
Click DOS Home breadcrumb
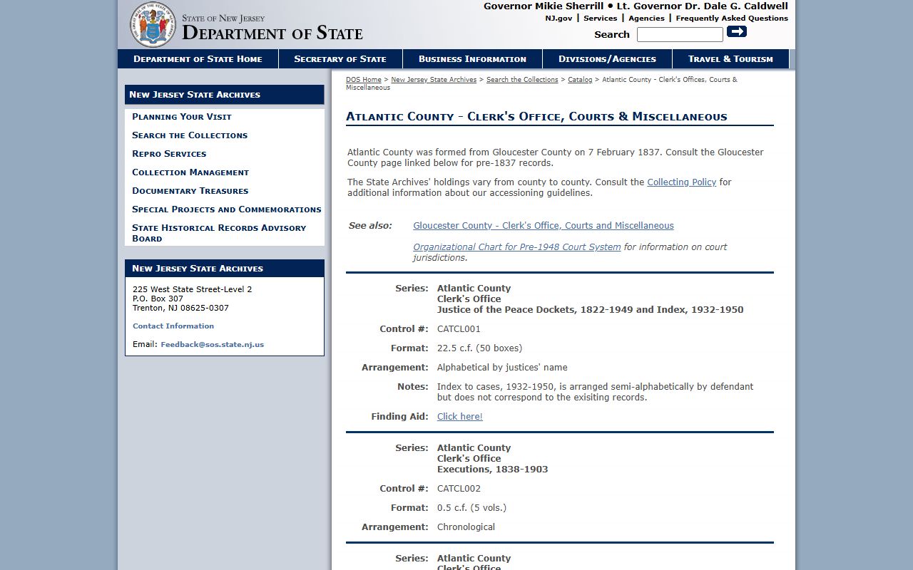(364, 80)
